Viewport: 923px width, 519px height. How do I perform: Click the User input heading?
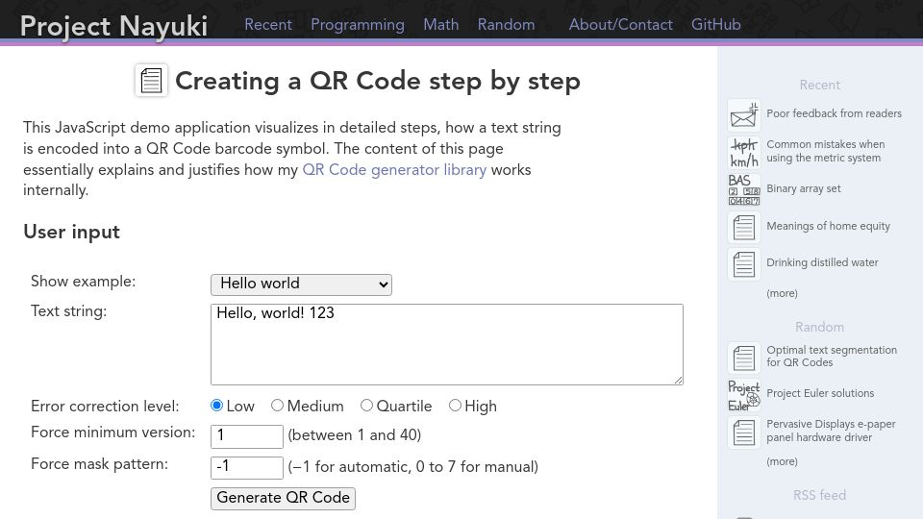point(72,232)
